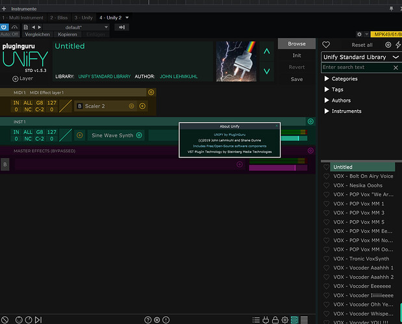Viewport: 402px width, 324px height.
Task: Click the favorites heart icon in browser
Action: pyautogui.click(x=327, y=45)
